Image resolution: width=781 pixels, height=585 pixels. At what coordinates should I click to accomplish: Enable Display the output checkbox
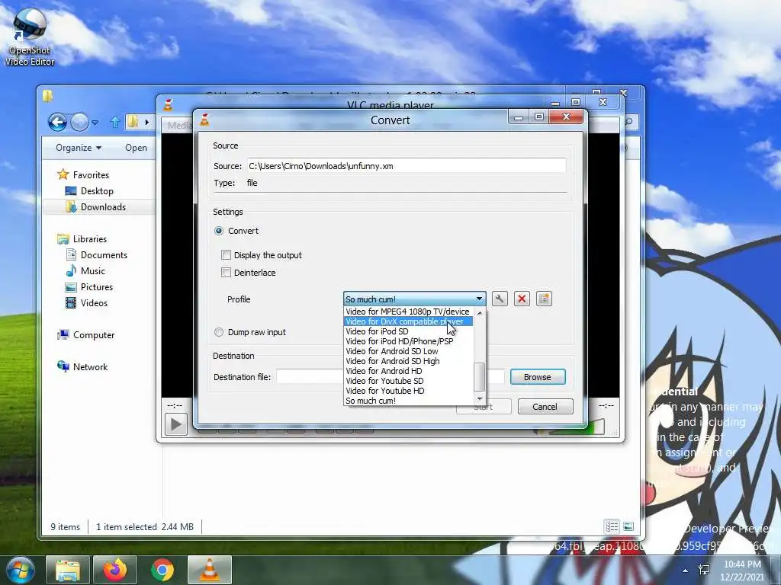[226, 255]
